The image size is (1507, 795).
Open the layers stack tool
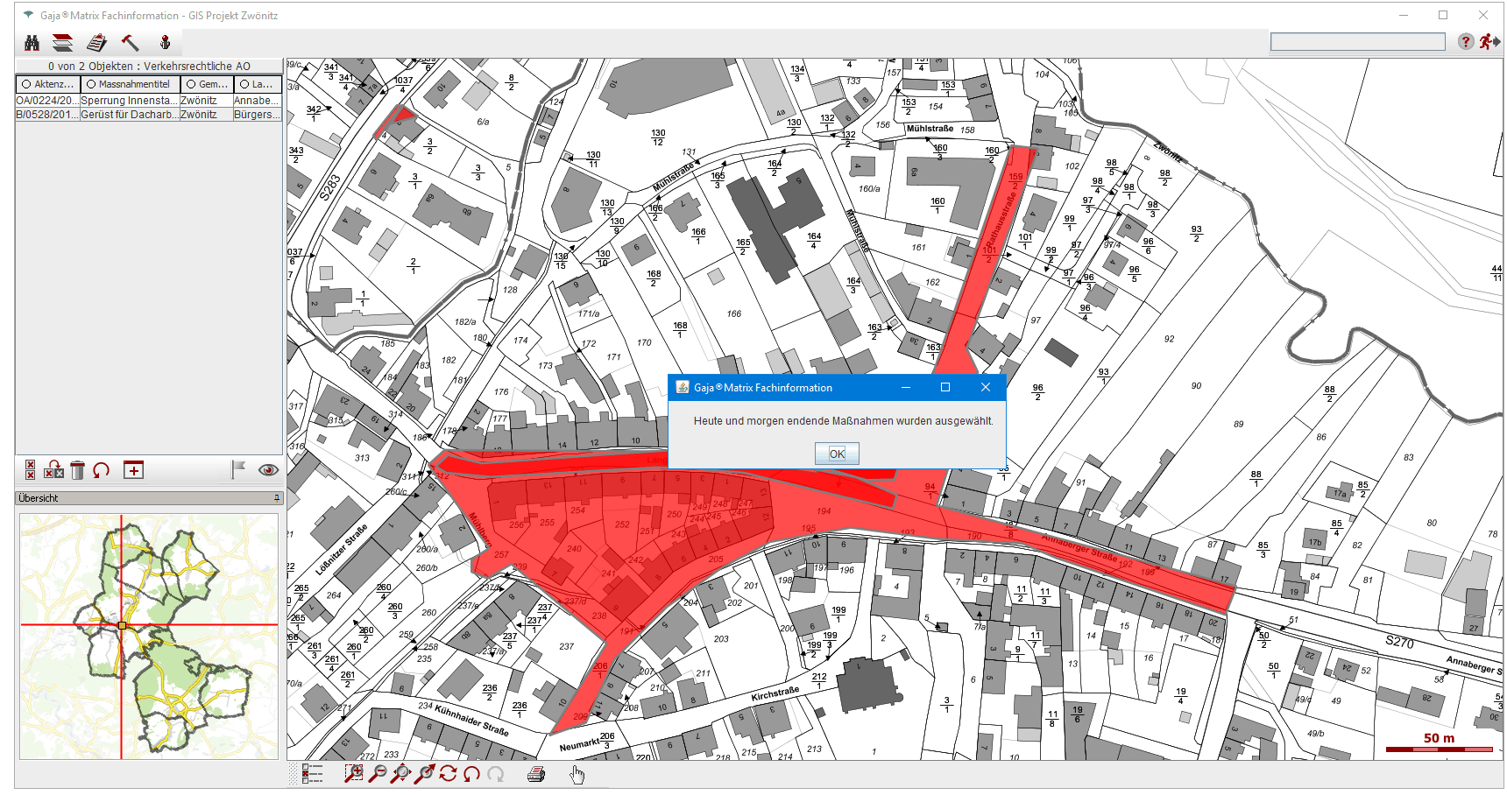62,43
